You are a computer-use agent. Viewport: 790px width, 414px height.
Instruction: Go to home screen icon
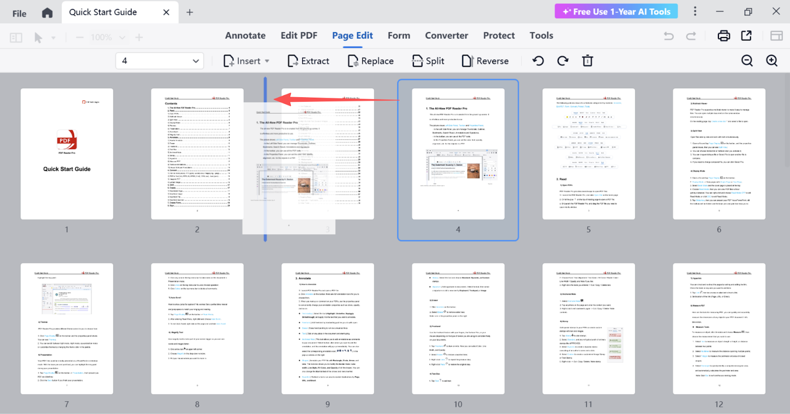[47, 13]
